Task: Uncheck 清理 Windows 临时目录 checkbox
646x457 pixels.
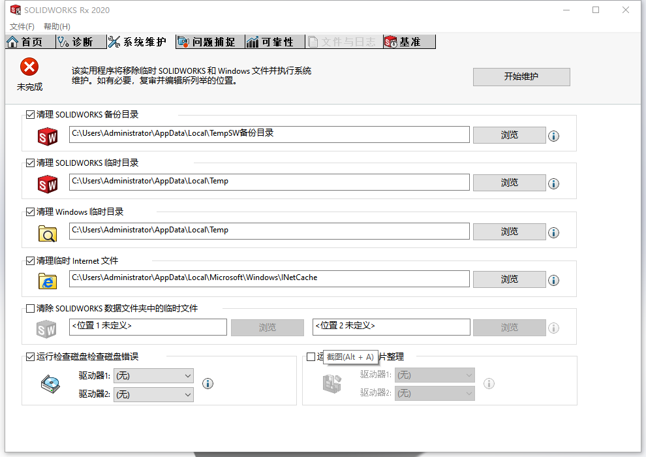Action: pyautogui.click(x=30, y=212)
